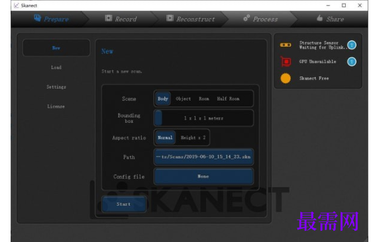The image size is (371, 242).
Task: Click the Process gears icon
Action: coord(246,18)
